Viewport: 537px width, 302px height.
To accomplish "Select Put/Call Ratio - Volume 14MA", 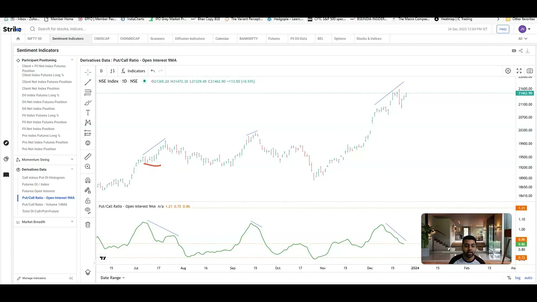I will pyautogui.click(x=44, y=205).
